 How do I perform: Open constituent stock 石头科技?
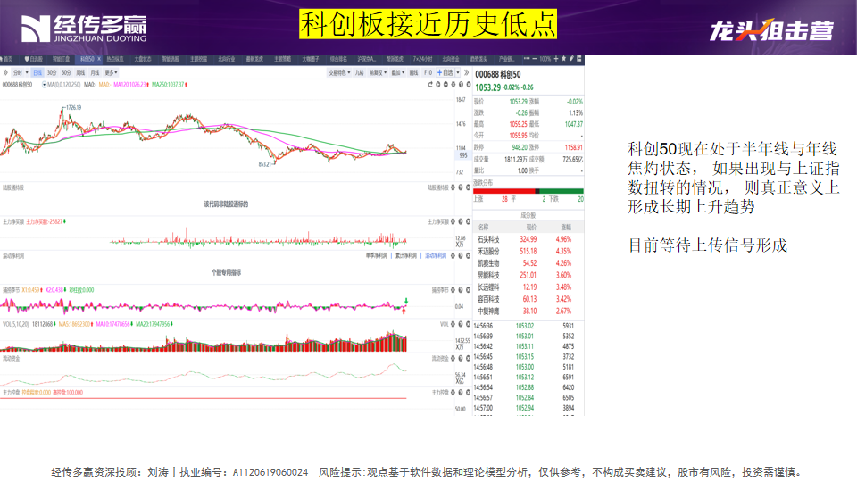pyautogui.click(x=488, y=239)
